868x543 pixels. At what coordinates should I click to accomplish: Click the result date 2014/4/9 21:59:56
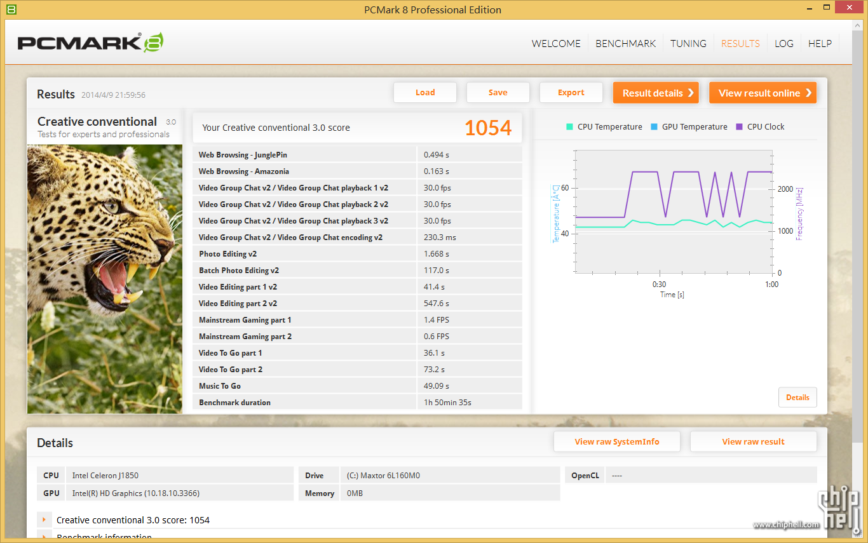[x=113, y=95]
